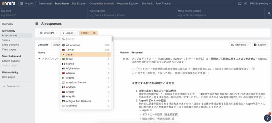
Task: Select Taiwan in the location list
Action: pos(86,50)
